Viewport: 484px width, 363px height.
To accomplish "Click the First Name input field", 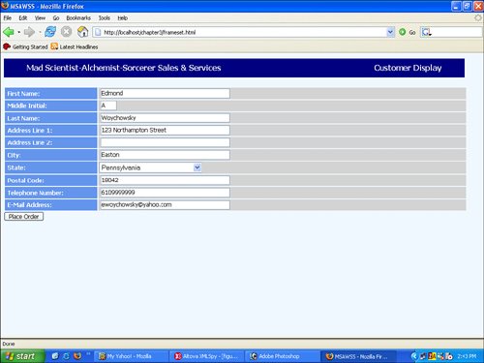I will pyautogui.click(x=165, y=93).
